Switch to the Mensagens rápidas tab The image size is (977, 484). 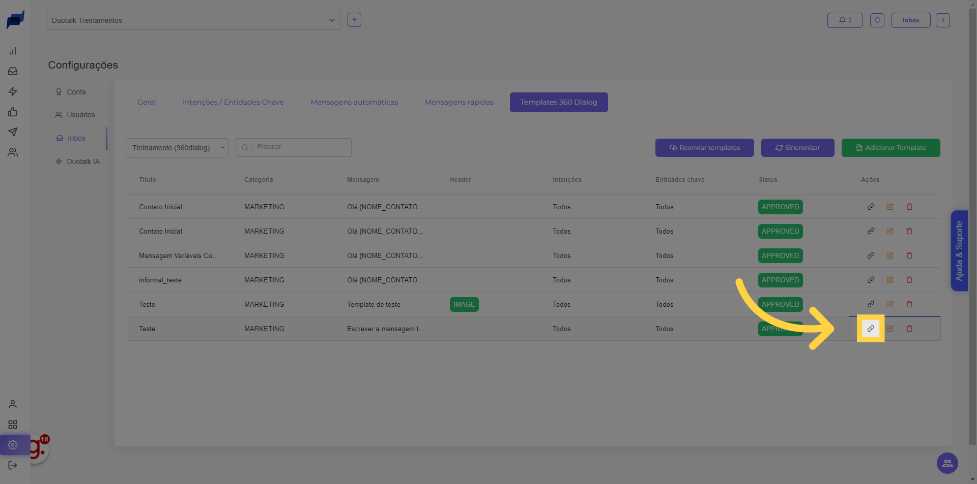point(459,102)
